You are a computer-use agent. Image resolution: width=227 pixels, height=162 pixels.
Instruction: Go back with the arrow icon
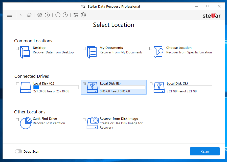point(21,15)
